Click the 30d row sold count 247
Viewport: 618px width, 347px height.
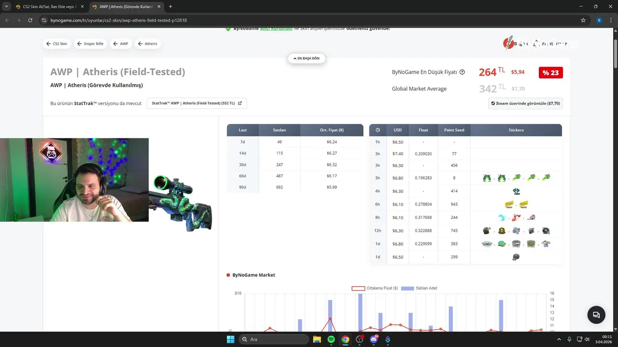click(280, 164)
